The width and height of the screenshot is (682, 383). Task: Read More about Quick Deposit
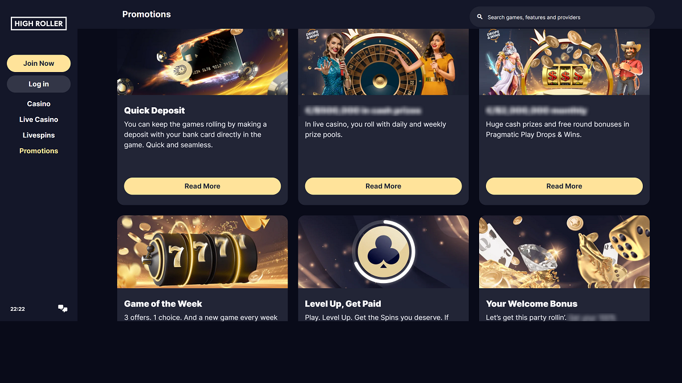[x=202, y=186]
